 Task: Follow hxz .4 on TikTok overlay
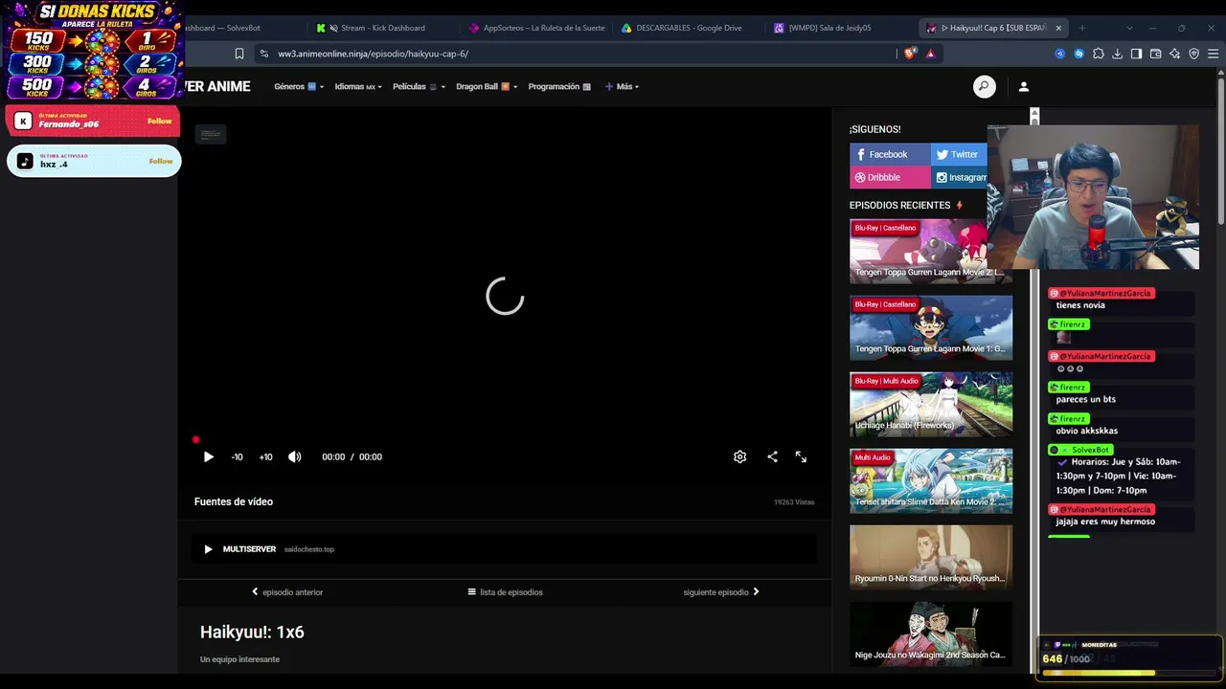[x=161, y=162]
